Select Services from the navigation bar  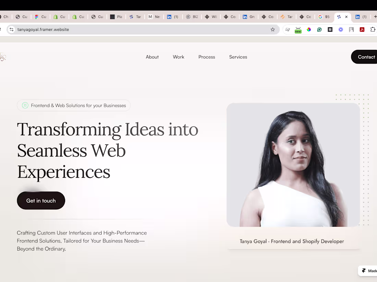[x=238, y=57]
